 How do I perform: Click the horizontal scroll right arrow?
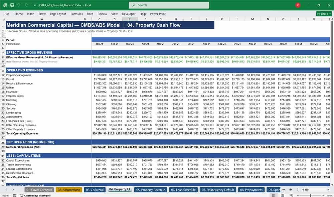(328, 190)
